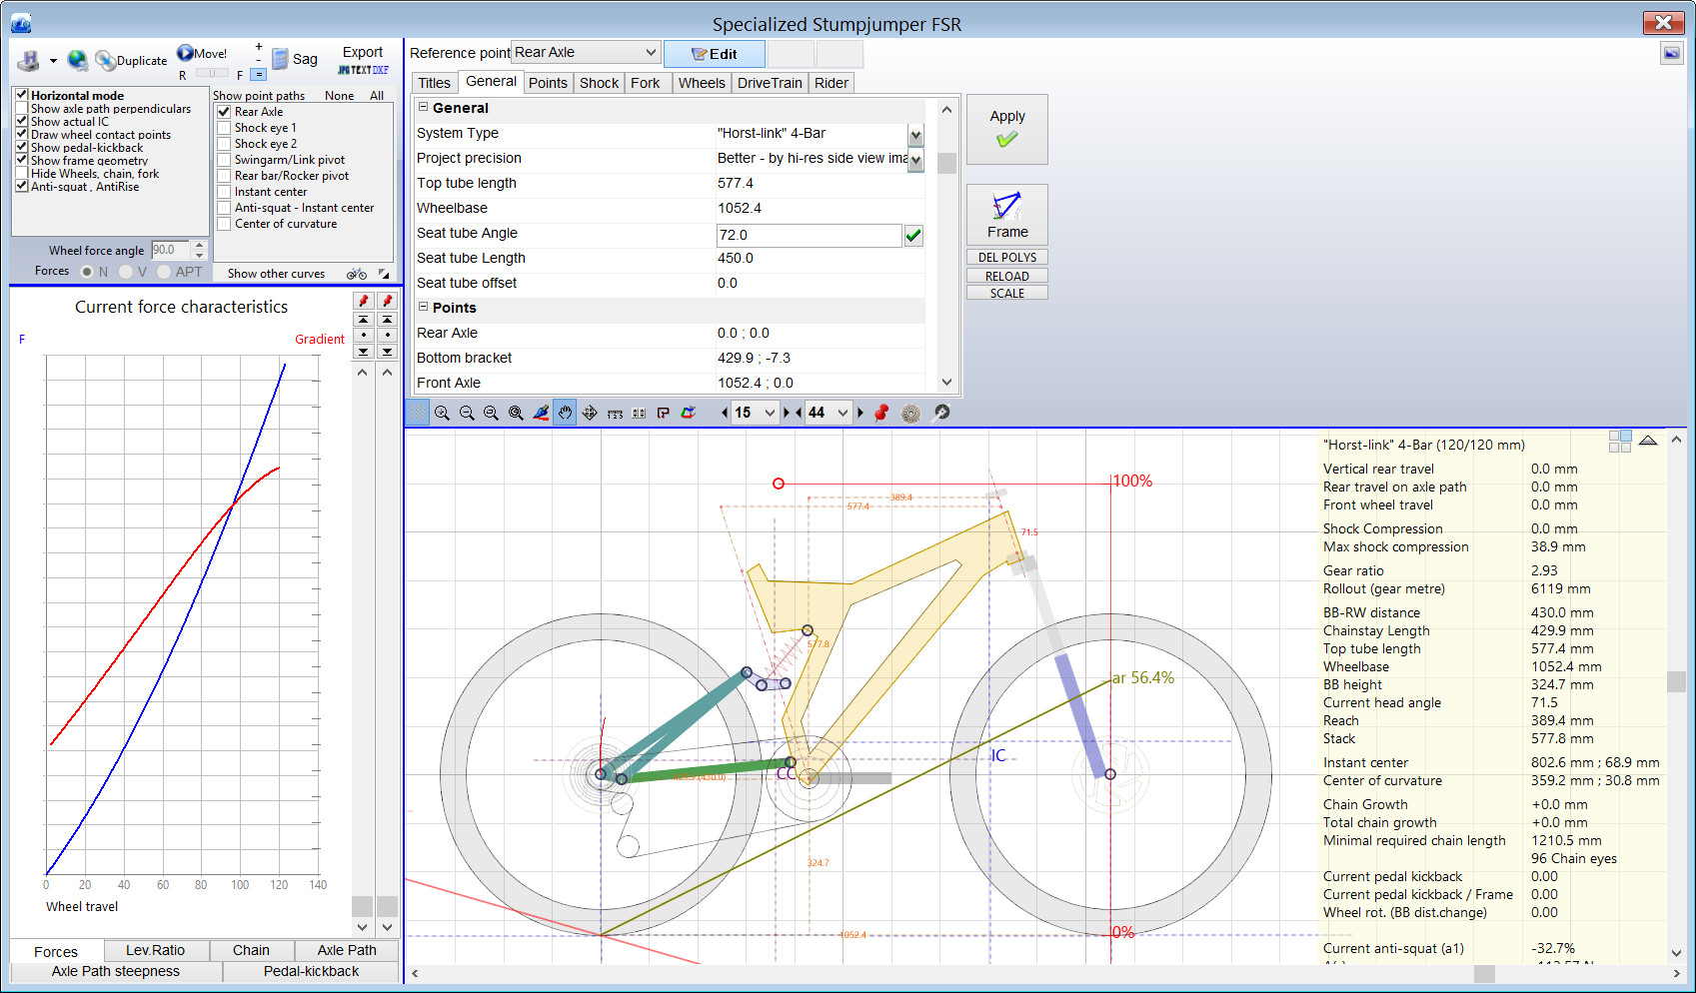Select the four-arrow move tool

(590, 413)
